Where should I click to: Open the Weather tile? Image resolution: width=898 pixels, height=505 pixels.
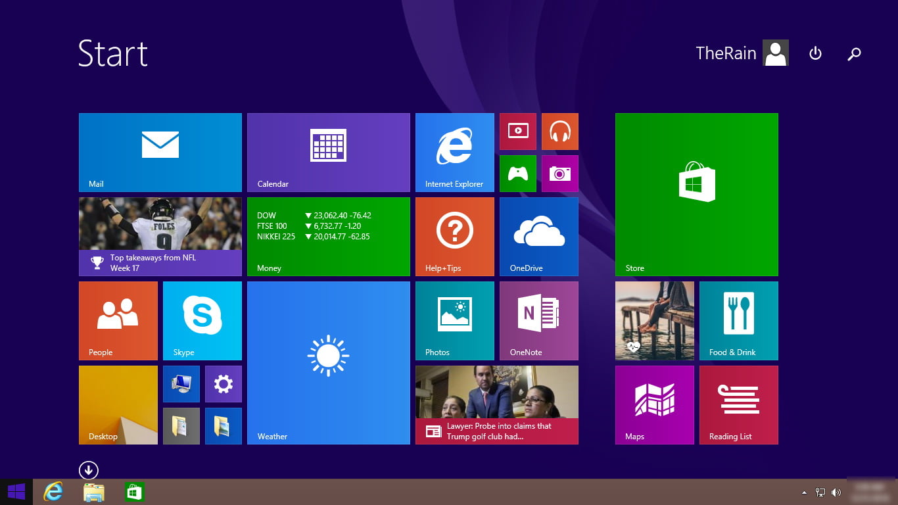[x=329, y=363]
